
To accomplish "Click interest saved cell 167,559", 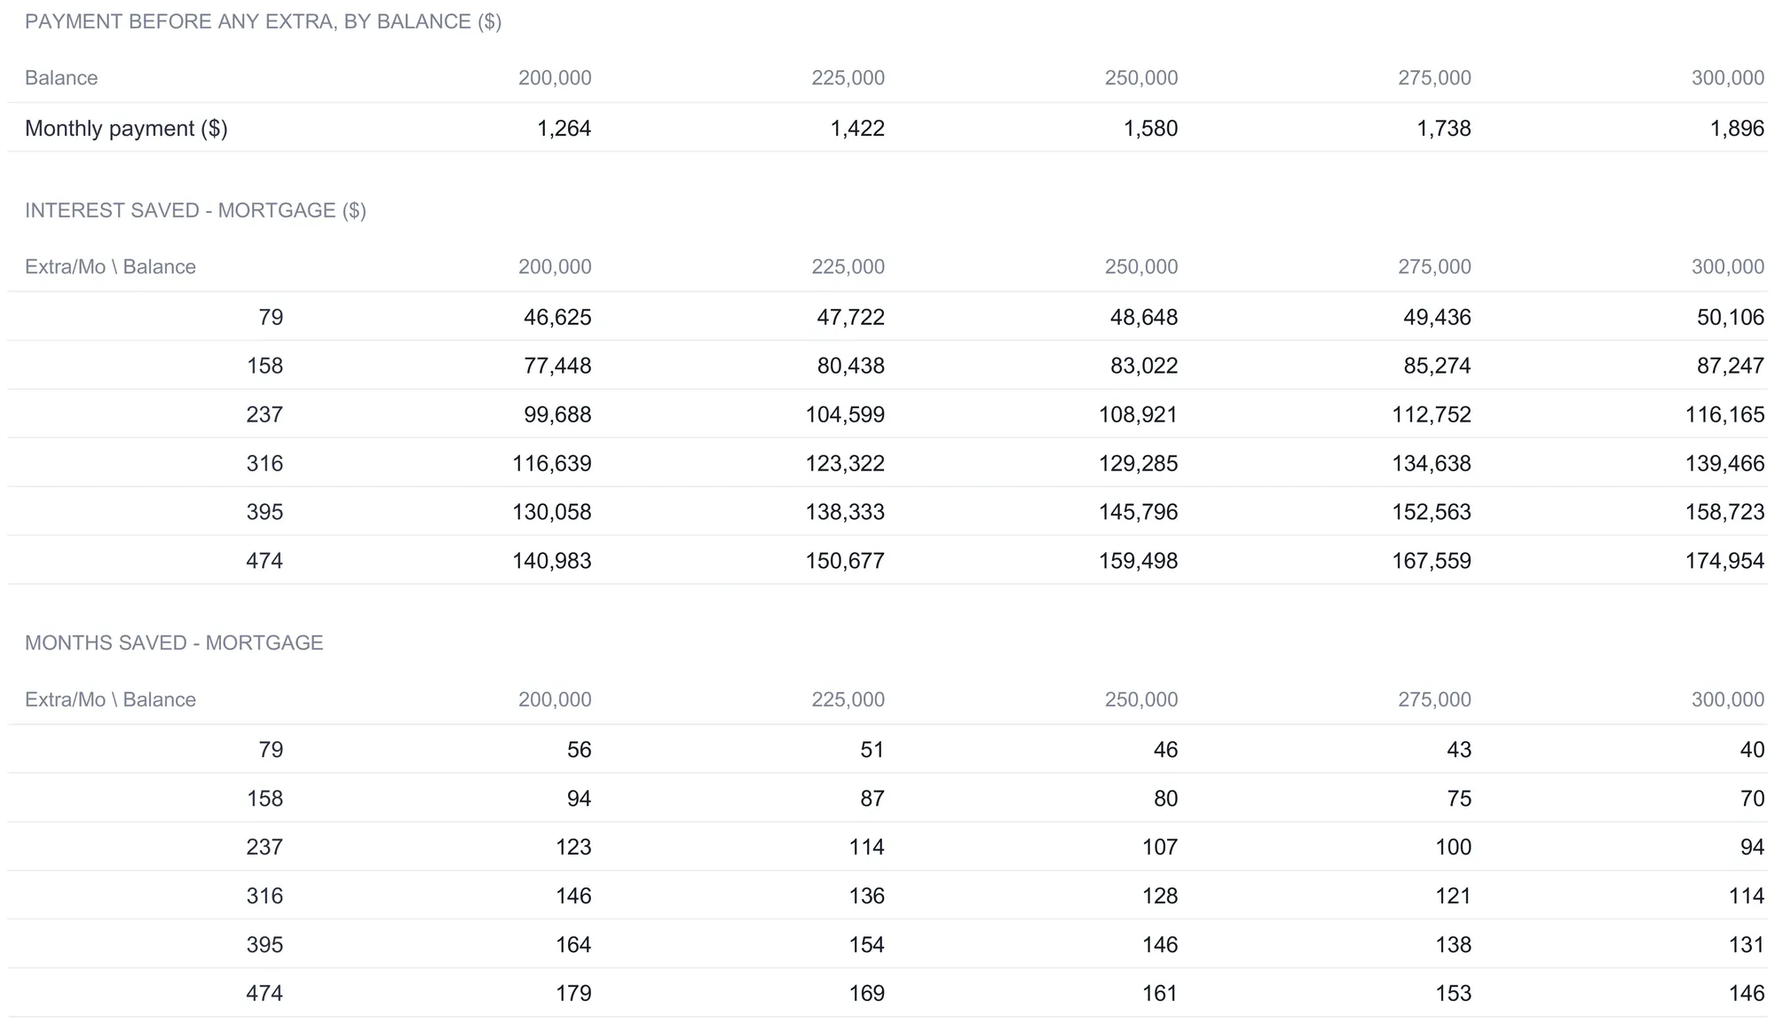I will click(x=1432, y=561).
